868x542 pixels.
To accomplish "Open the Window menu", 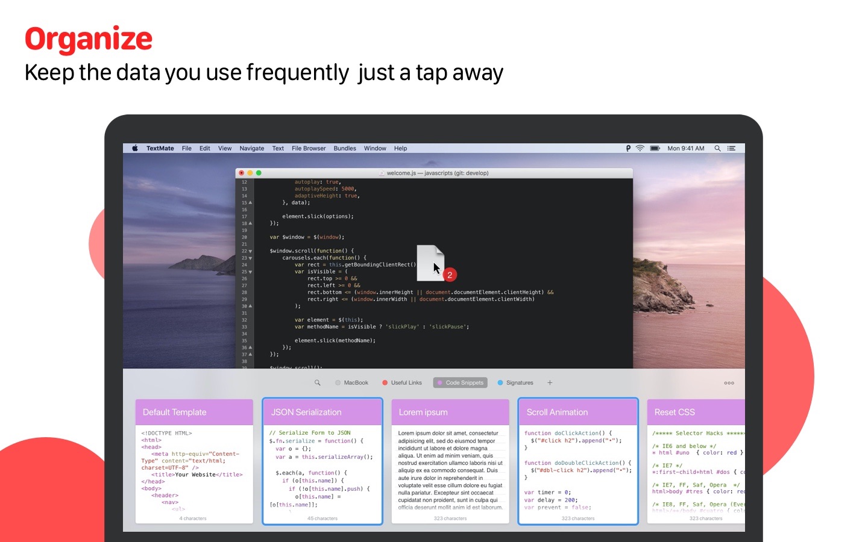I will point(375,148).
